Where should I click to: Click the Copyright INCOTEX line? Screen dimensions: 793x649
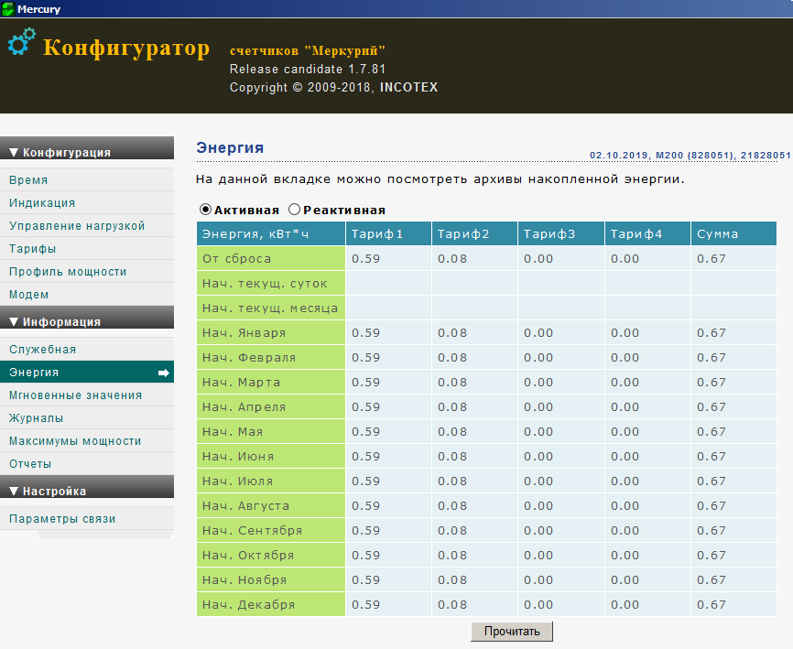pyautogui.click(x=334, y=88)
